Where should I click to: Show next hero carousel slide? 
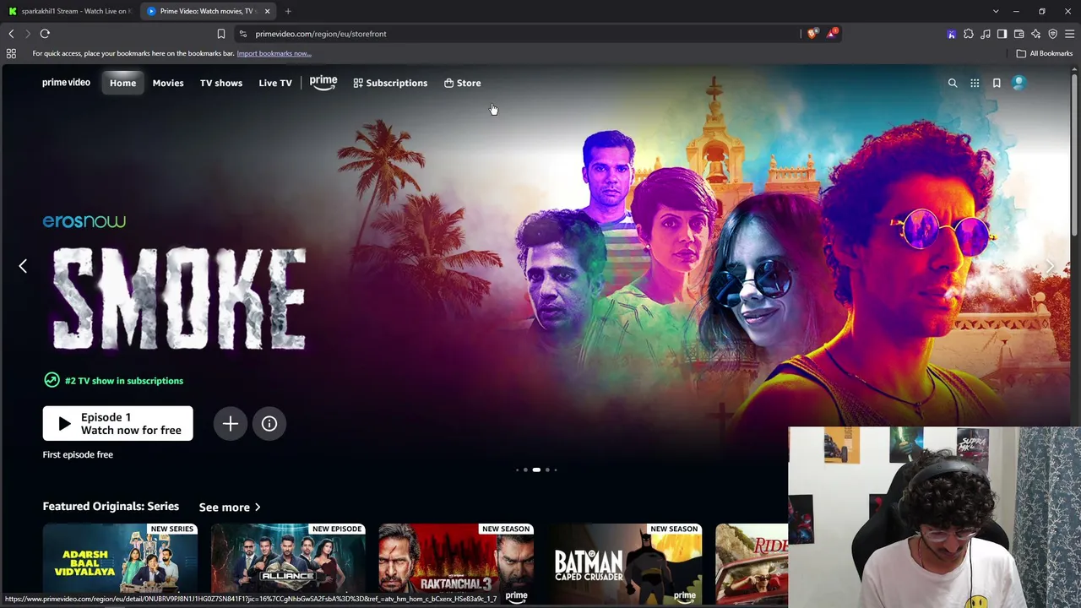point(1050,266)
